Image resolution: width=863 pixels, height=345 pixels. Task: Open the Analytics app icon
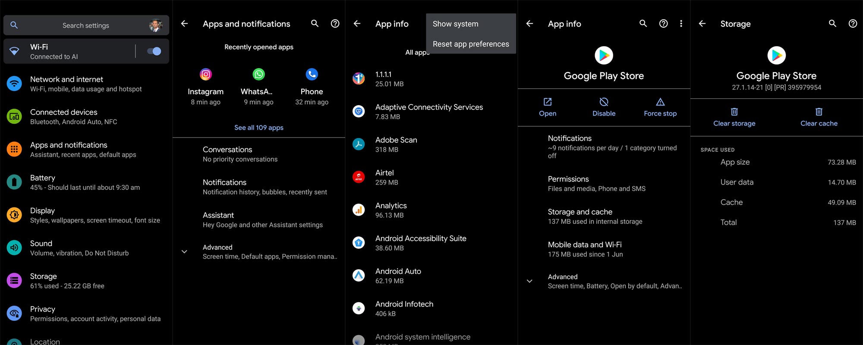pyautogui.click(x=359, y=210)
